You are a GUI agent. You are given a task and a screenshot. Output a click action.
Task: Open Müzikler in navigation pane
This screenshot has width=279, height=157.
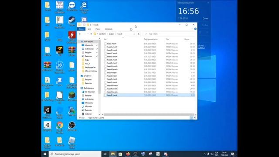pyautogui.click(x=88, y=106)
